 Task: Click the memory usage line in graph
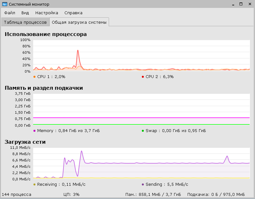pos(141,118)
